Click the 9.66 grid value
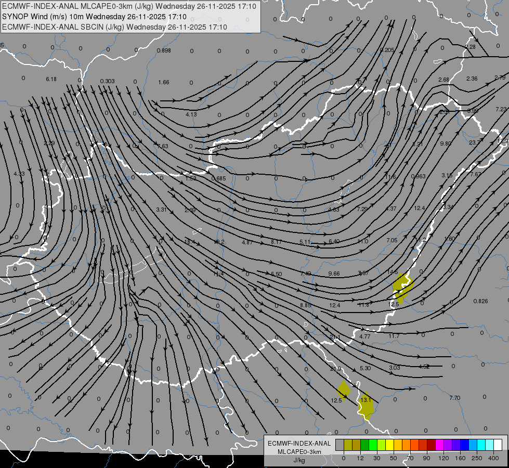The width and height of the screenshot is (509, 468). click(x=334, y=274)
